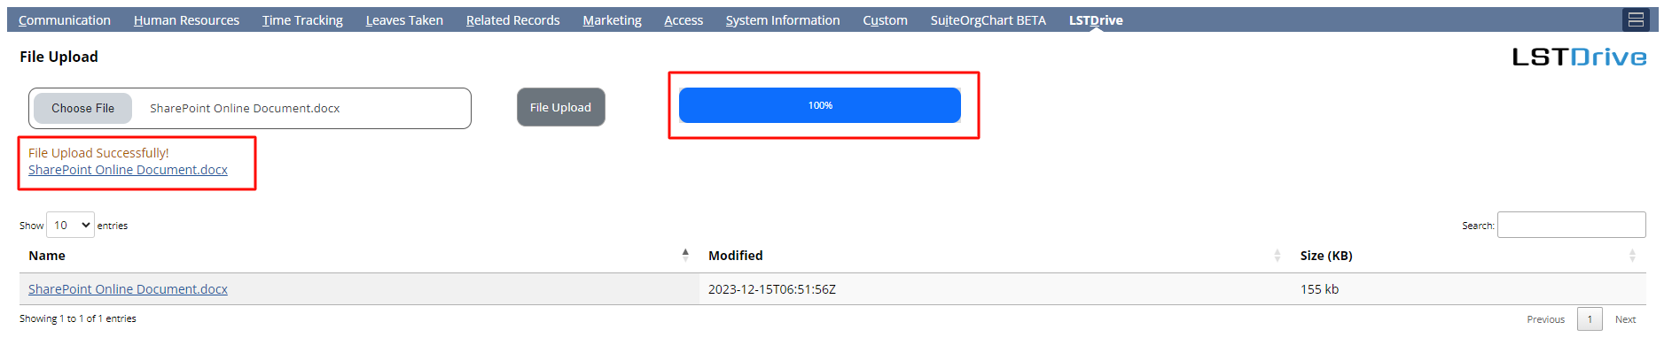Open the Time Tracking tab
Viewport: 1672px width, 345px height.
coord(302,19)
